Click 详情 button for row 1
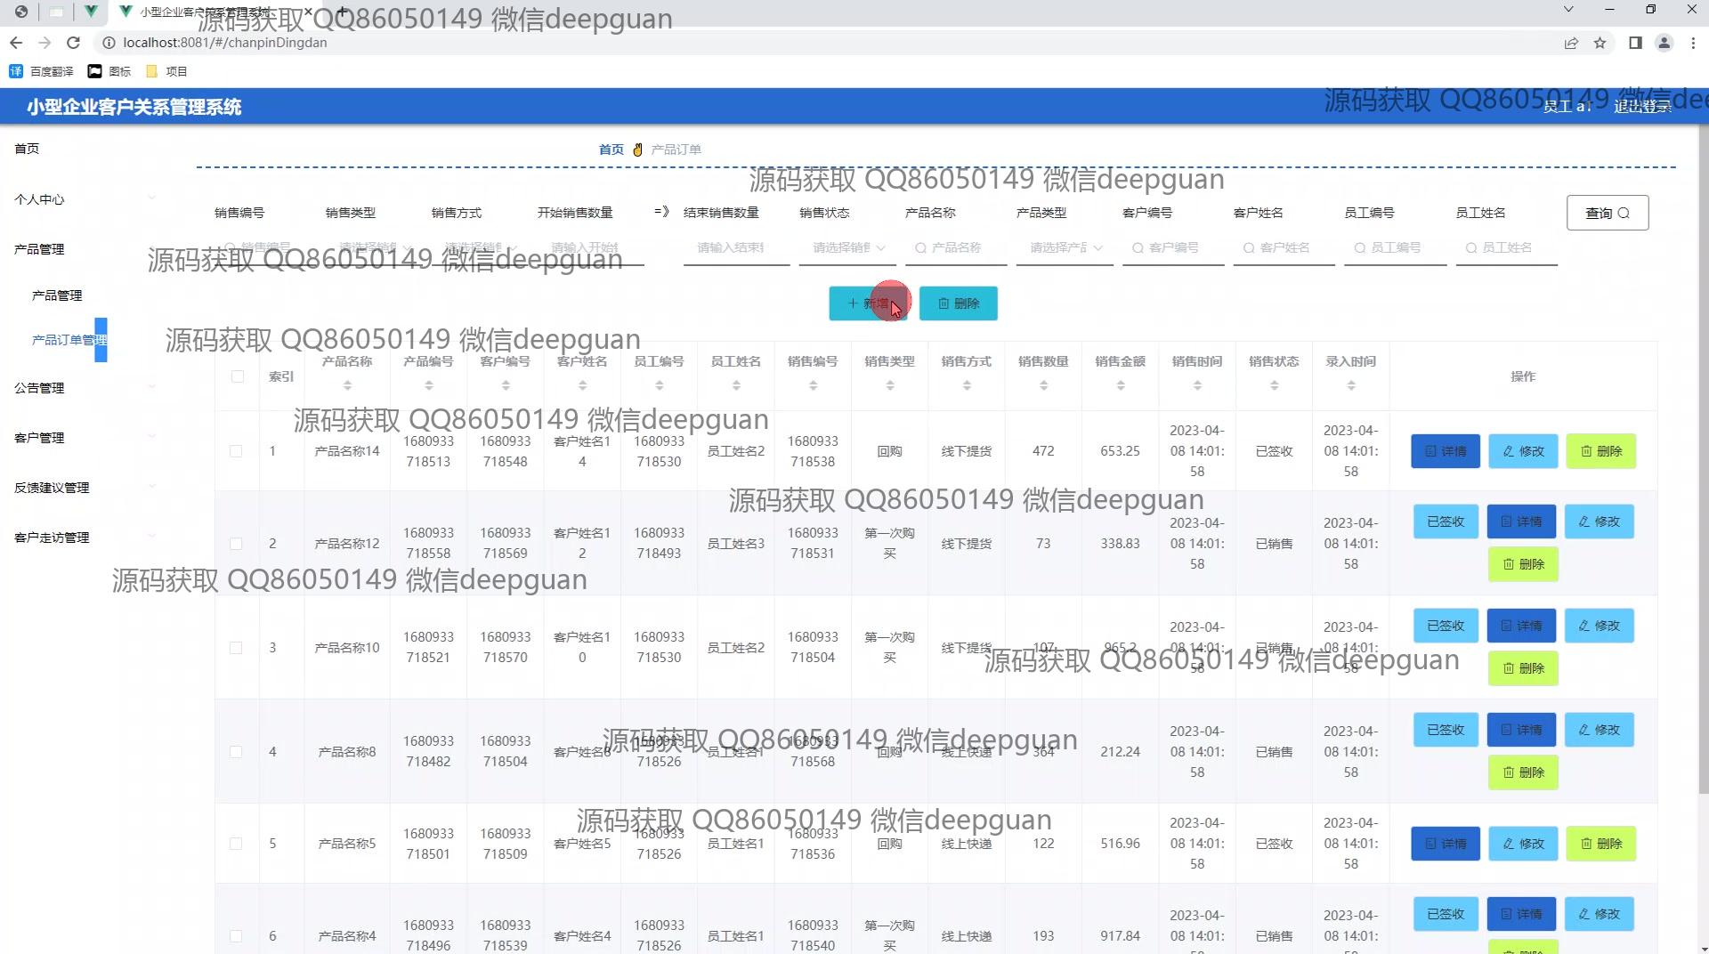This screenshot has width=1709, height=954. coord(1445,451)
